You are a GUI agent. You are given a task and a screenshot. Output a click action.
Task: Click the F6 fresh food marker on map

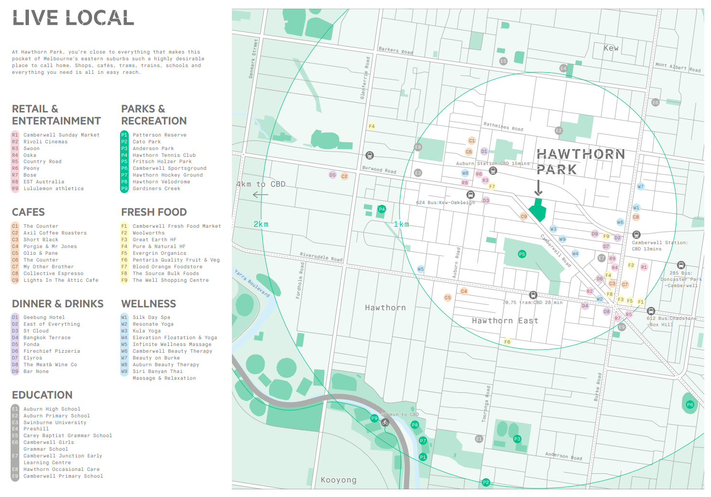507,342
